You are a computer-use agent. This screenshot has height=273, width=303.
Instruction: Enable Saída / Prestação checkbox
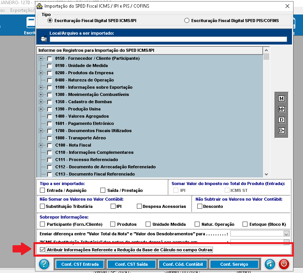click(x=103, y=190)
